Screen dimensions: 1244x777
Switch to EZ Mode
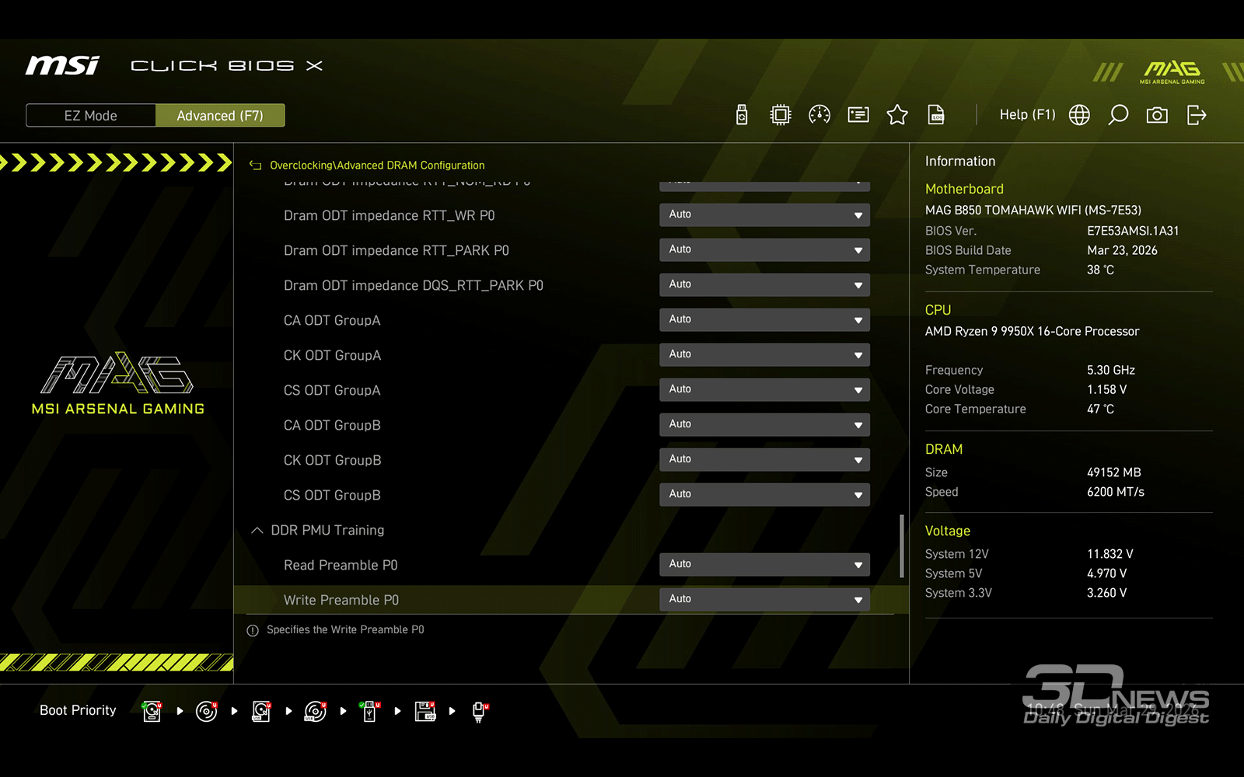91,116
